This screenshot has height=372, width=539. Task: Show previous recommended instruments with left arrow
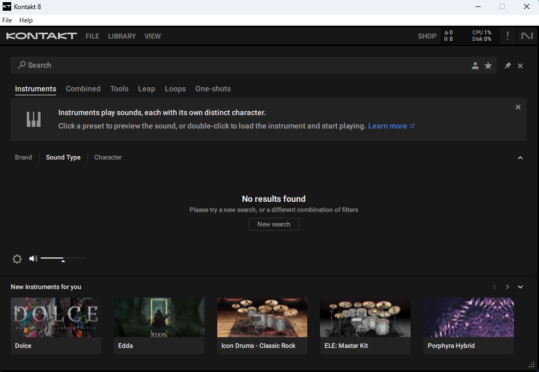click(x=495, y=287)
